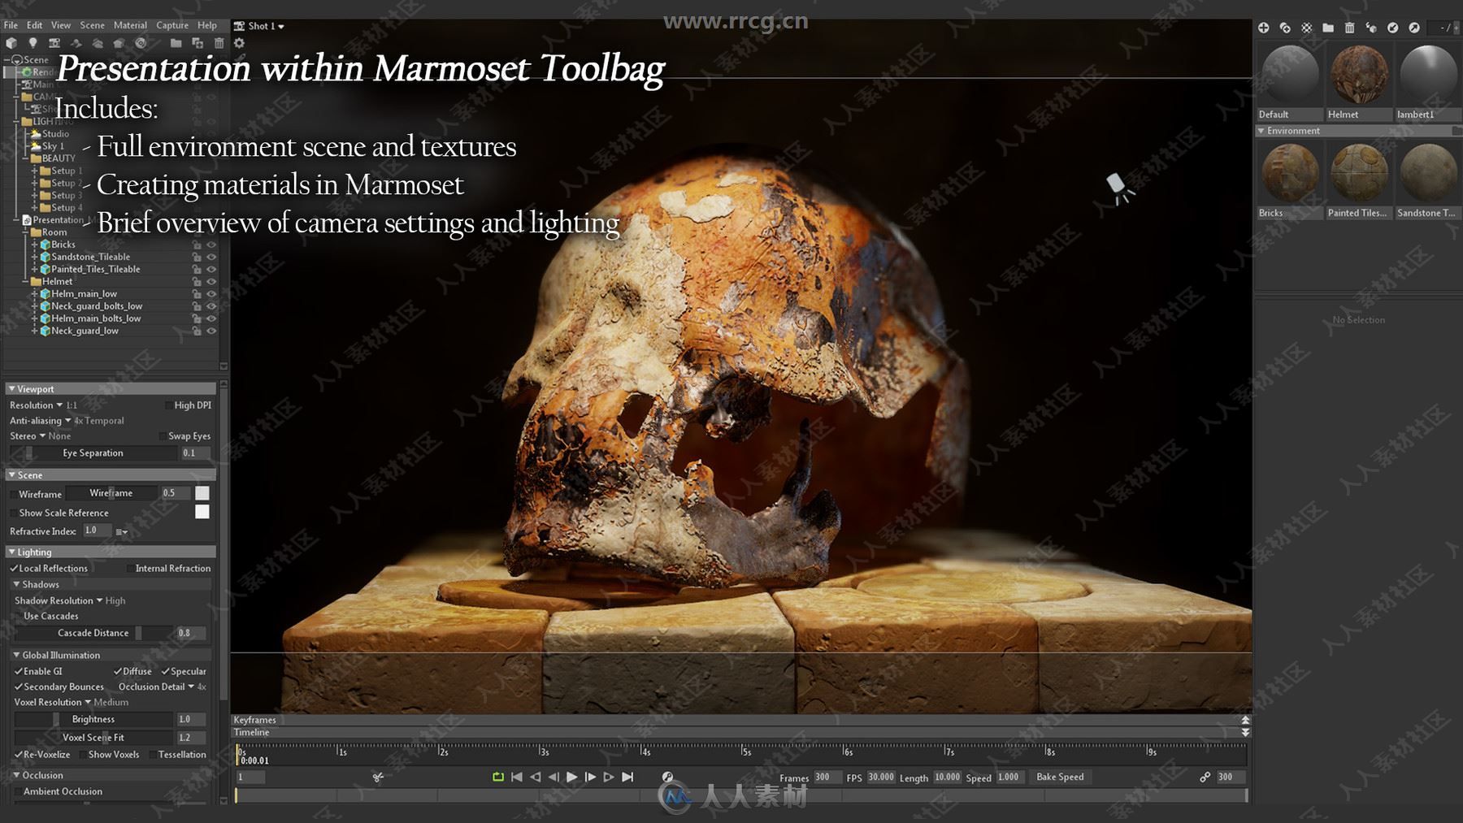
Task: Open the Capture menu
Action: pyautogui.click(x=172, y=25)
